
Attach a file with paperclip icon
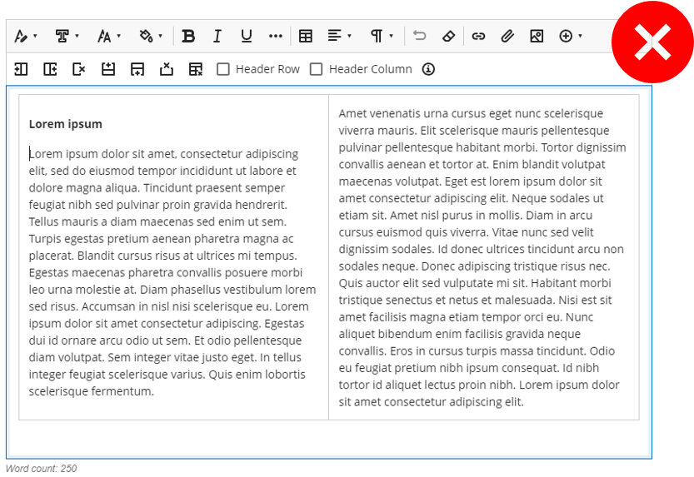507,37
